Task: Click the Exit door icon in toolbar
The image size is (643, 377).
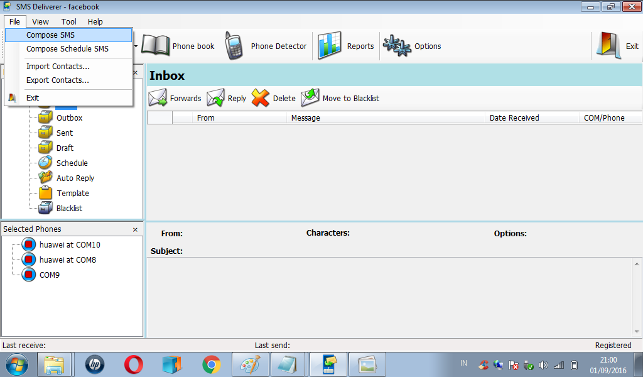Action: [608, 45]
